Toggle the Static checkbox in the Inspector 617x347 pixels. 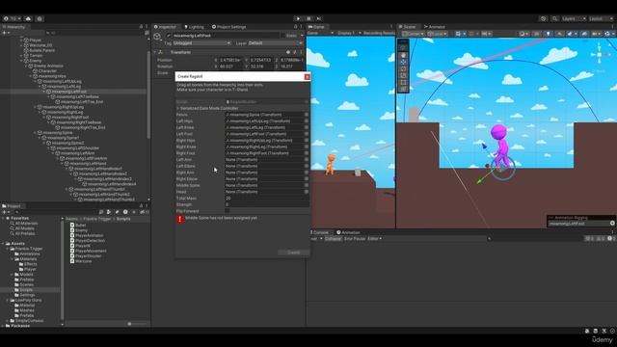click(282, 36)
